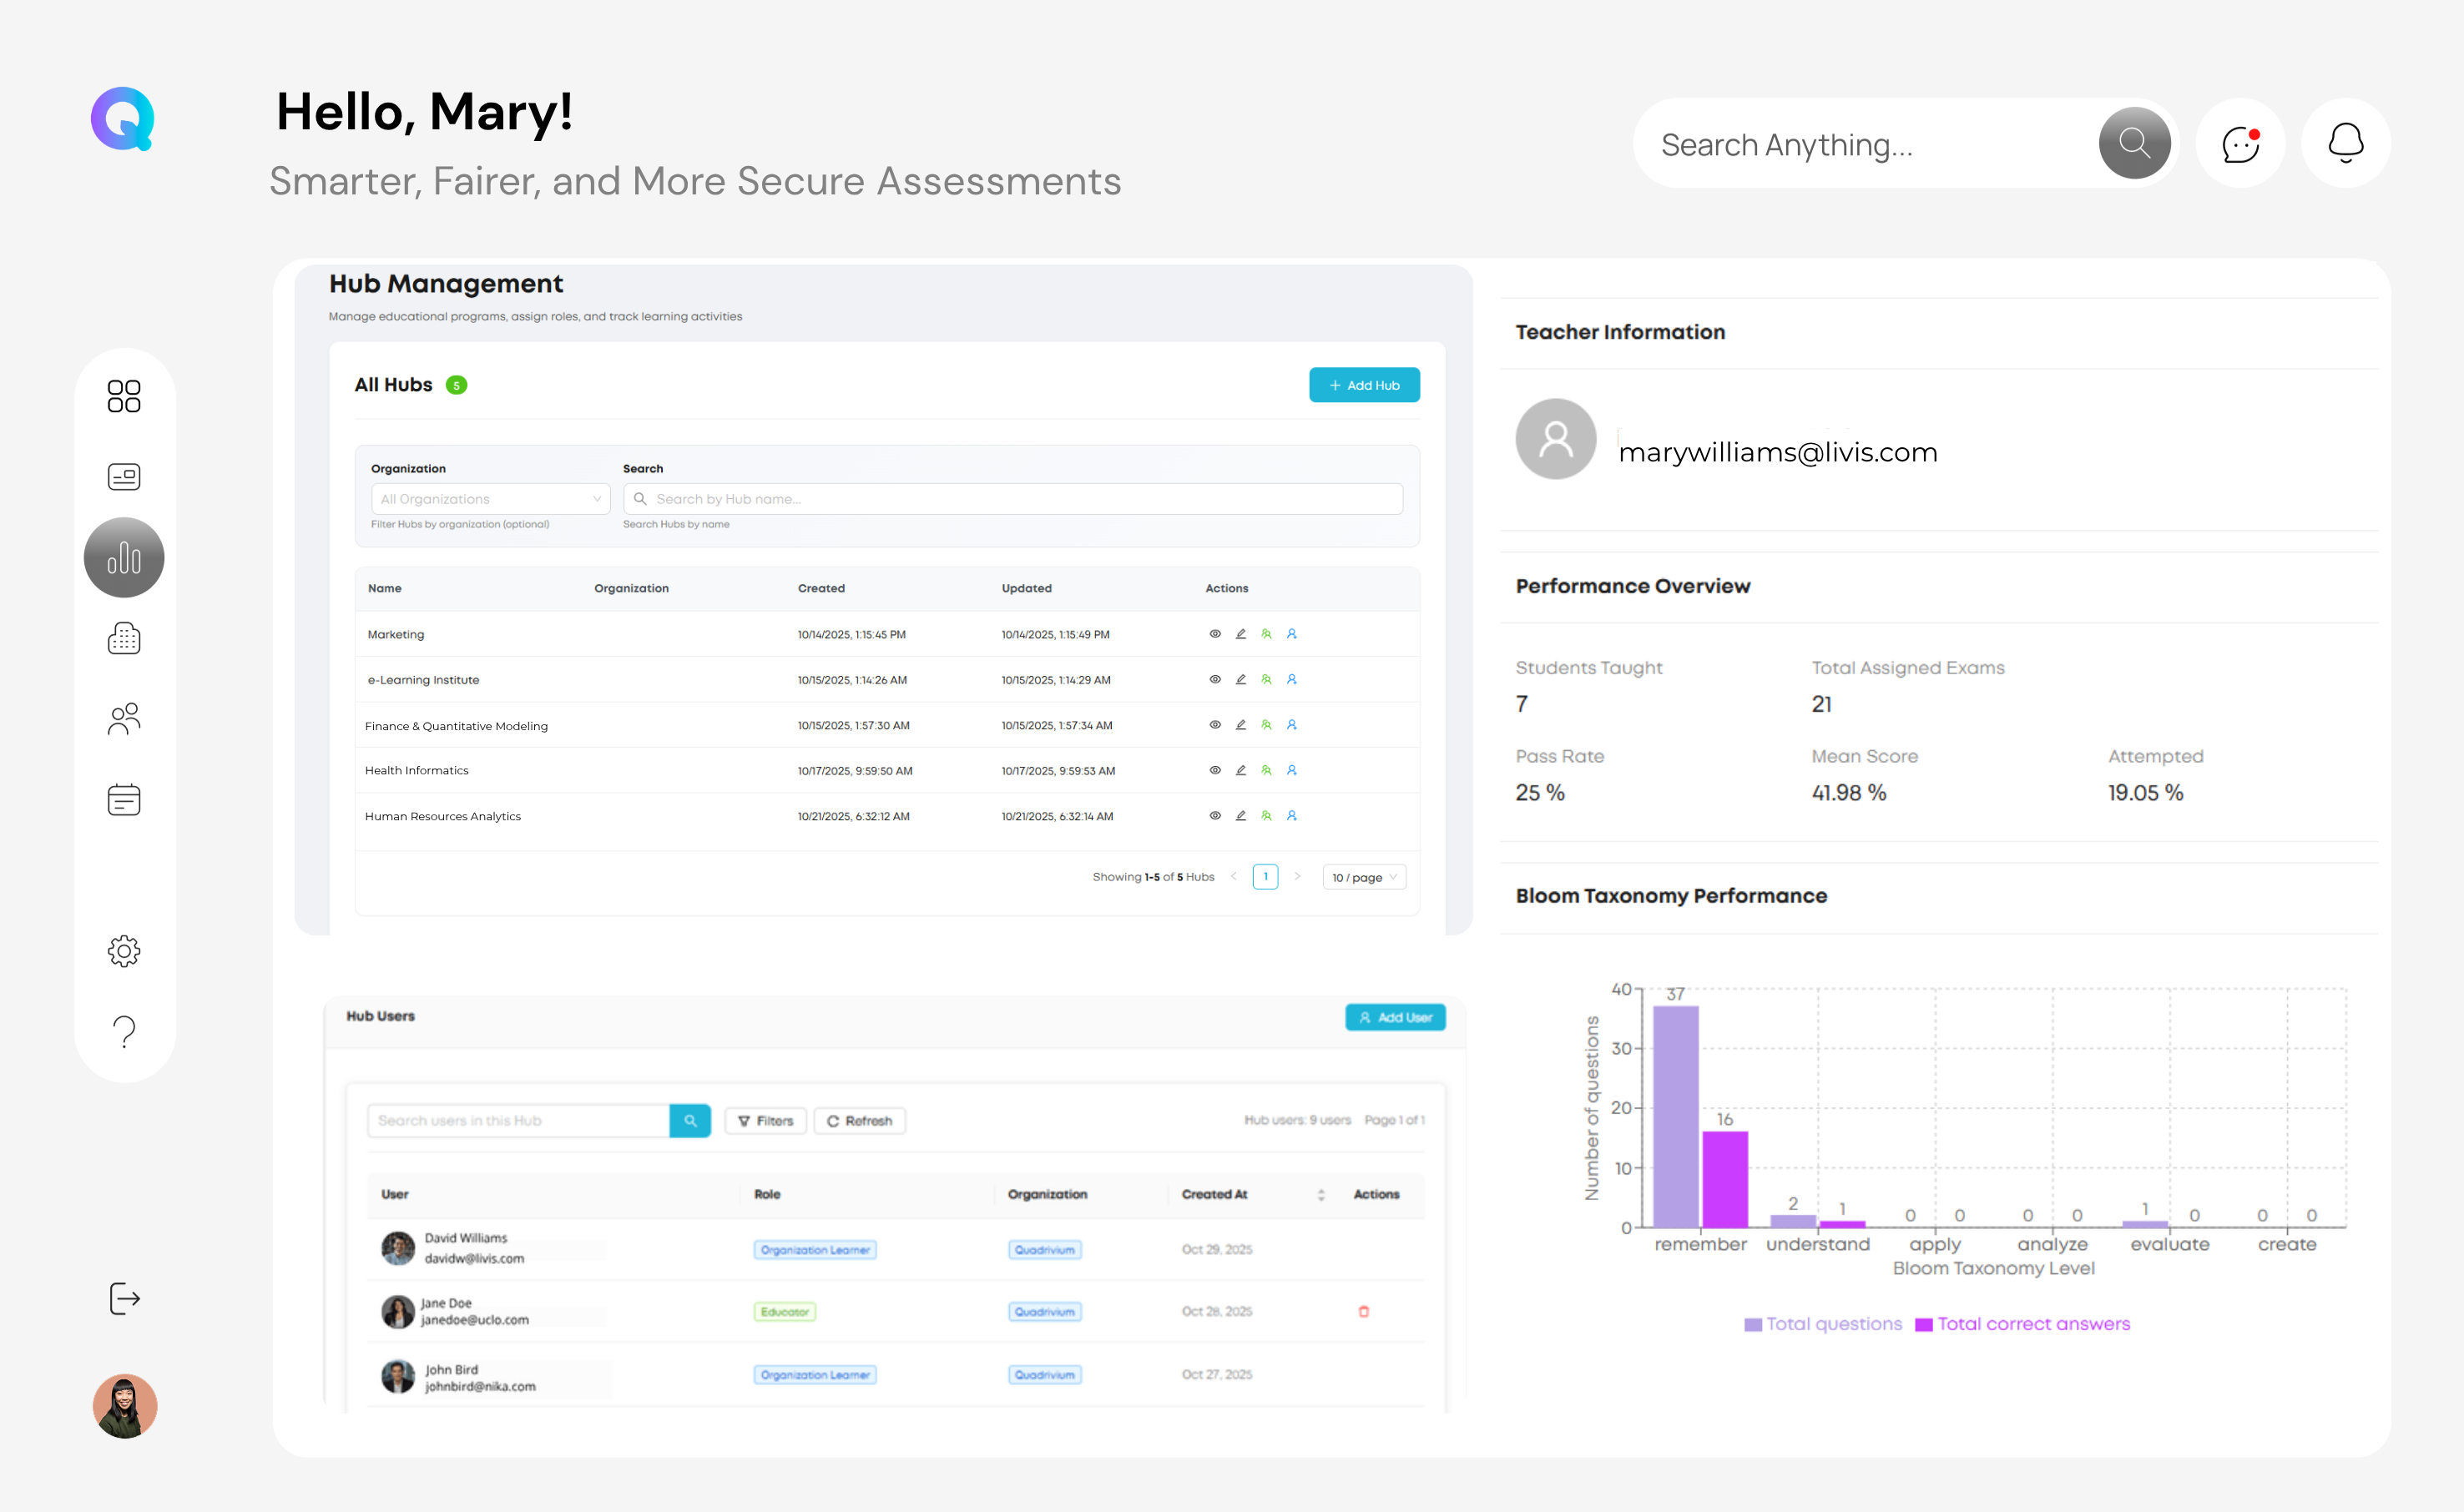Click the help question mark icon
Viewport: 2464px width, 1512px height.
(124, 1031)
